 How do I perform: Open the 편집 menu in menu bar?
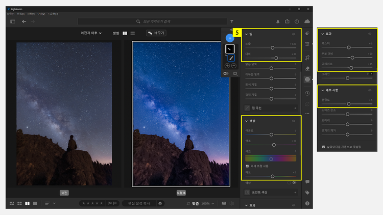pyautogui.click(x=20, y=14)
